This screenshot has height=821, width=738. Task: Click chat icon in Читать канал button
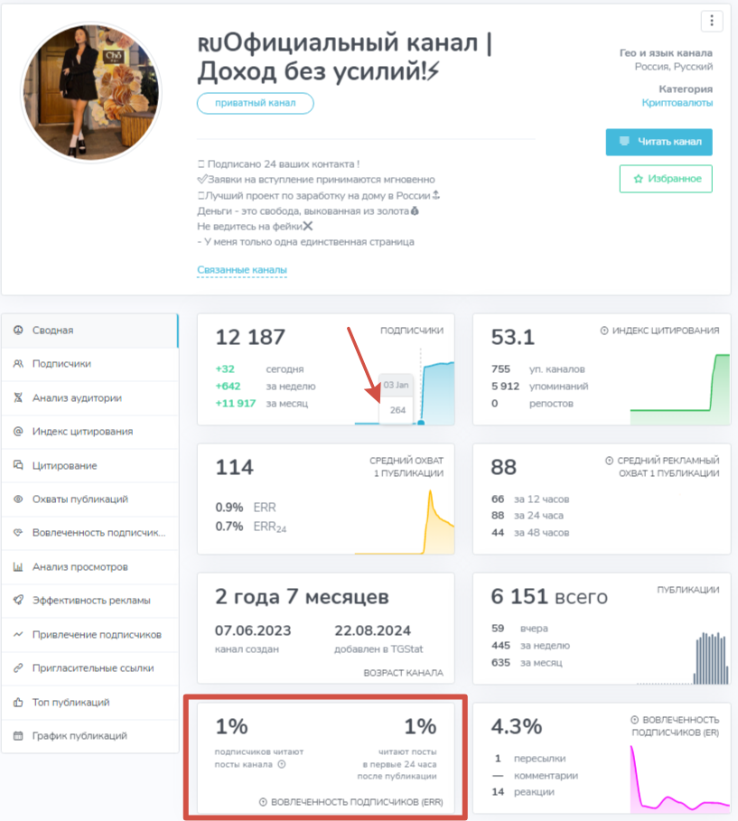[x=624, y=142]
